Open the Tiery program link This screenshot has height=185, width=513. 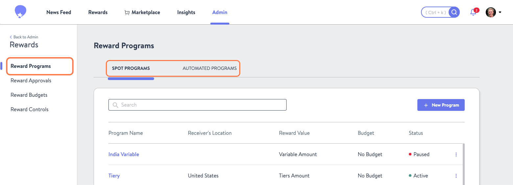pyautogui.click(x=114, y=176)
